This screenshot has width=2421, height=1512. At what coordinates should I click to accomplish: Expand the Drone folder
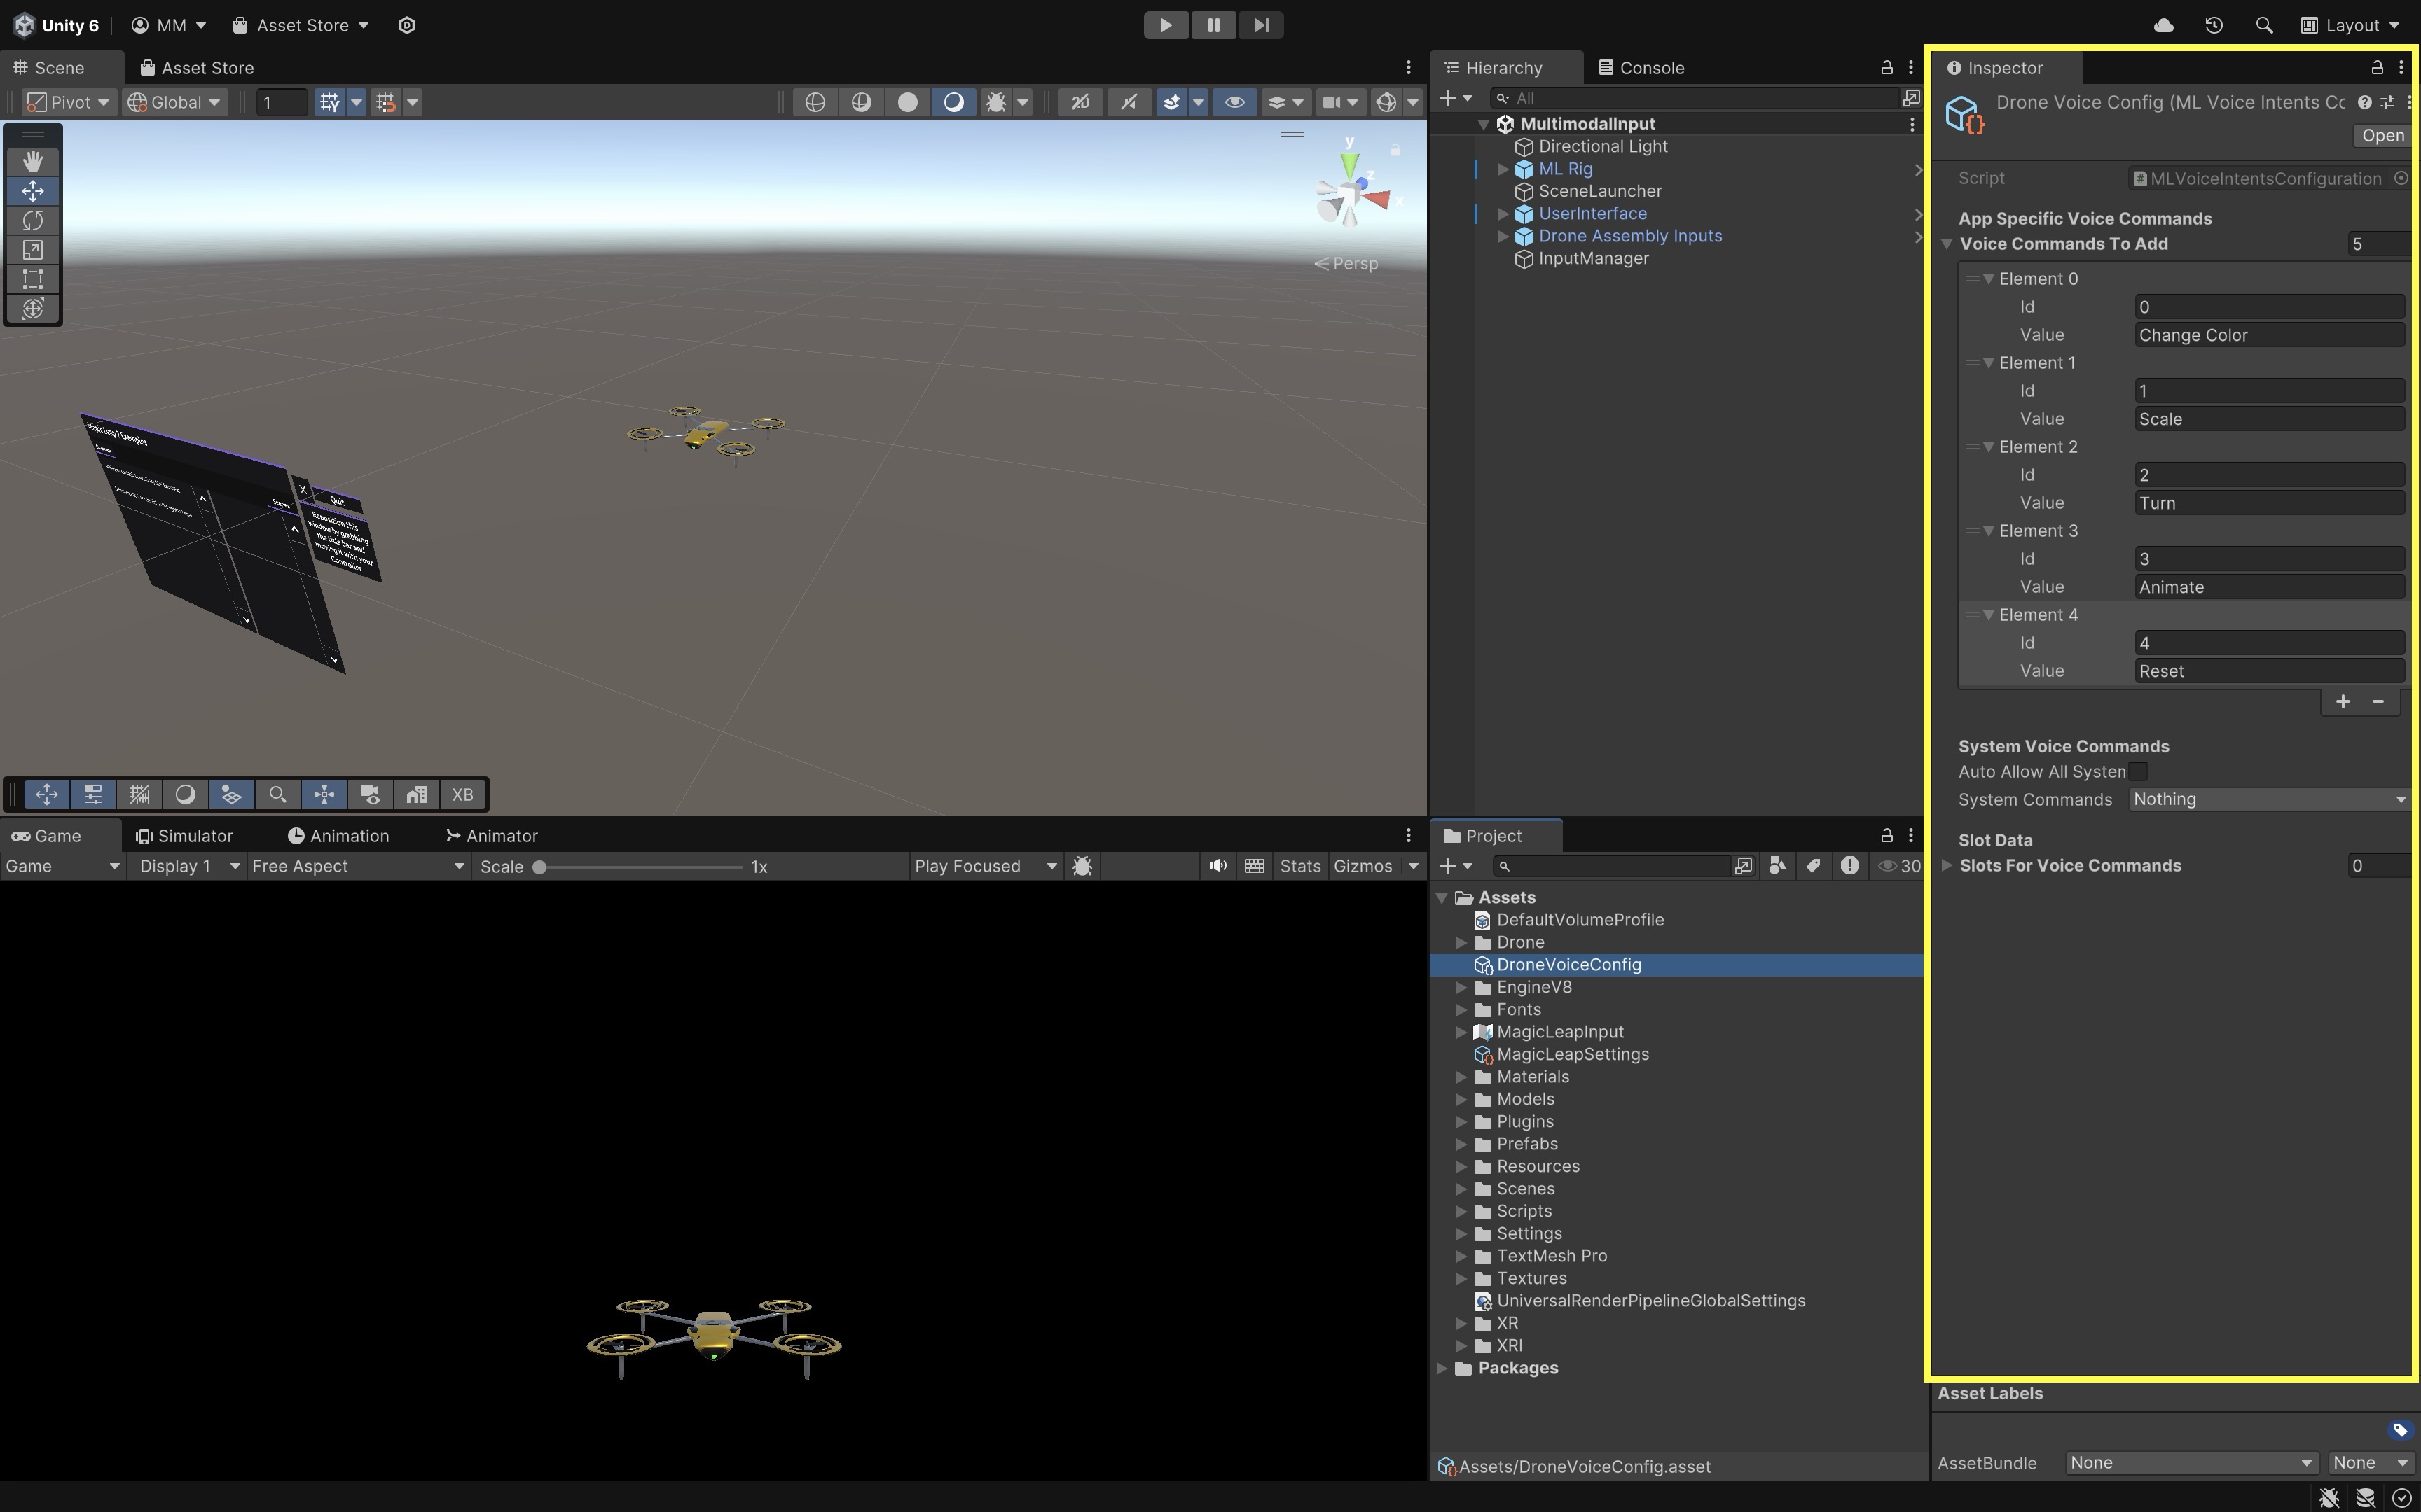click(x=1461, y=942)
